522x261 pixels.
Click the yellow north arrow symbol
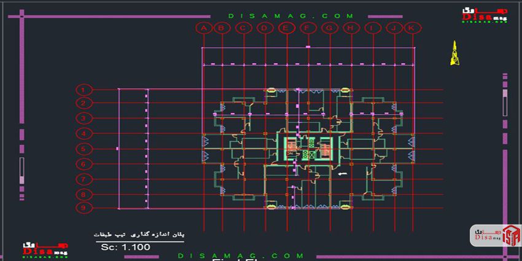(454, 53)
